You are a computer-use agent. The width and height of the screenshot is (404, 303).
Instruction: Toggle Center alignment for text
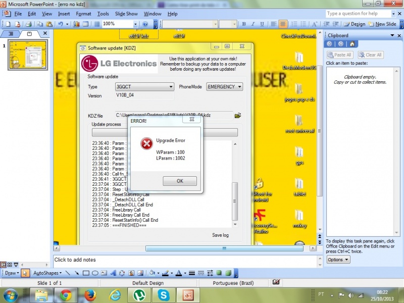pos(283,24)
